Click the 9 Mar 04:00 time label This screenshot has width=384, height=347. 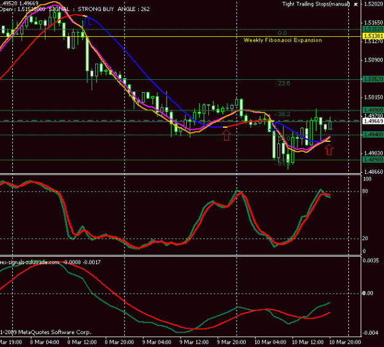click(157, 342)
